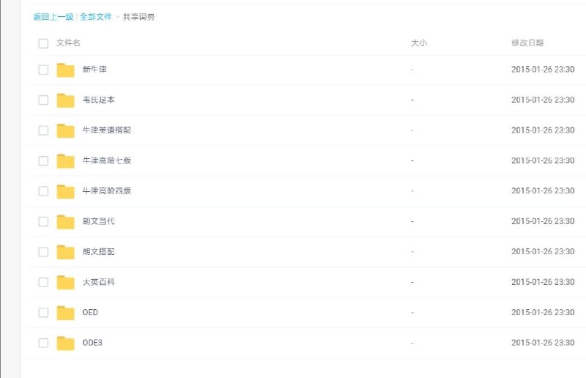Open the folder name 牛津高阶四版
This screenshot has width=586, height=378.
(107, 191)
